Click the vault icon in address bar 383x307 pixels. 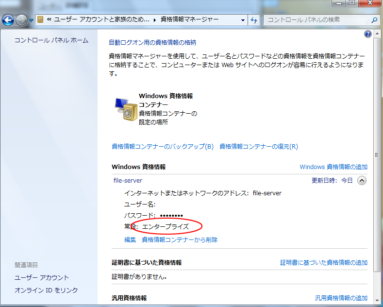(40, 19)
